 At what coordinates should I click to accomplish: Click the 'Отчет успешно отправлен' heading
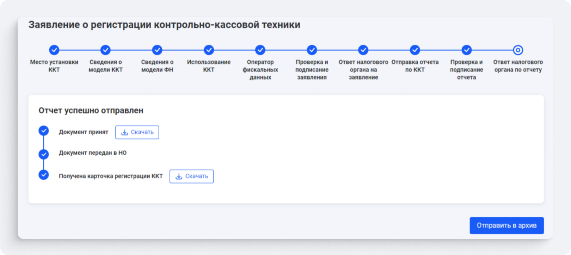tap(91, 111)
